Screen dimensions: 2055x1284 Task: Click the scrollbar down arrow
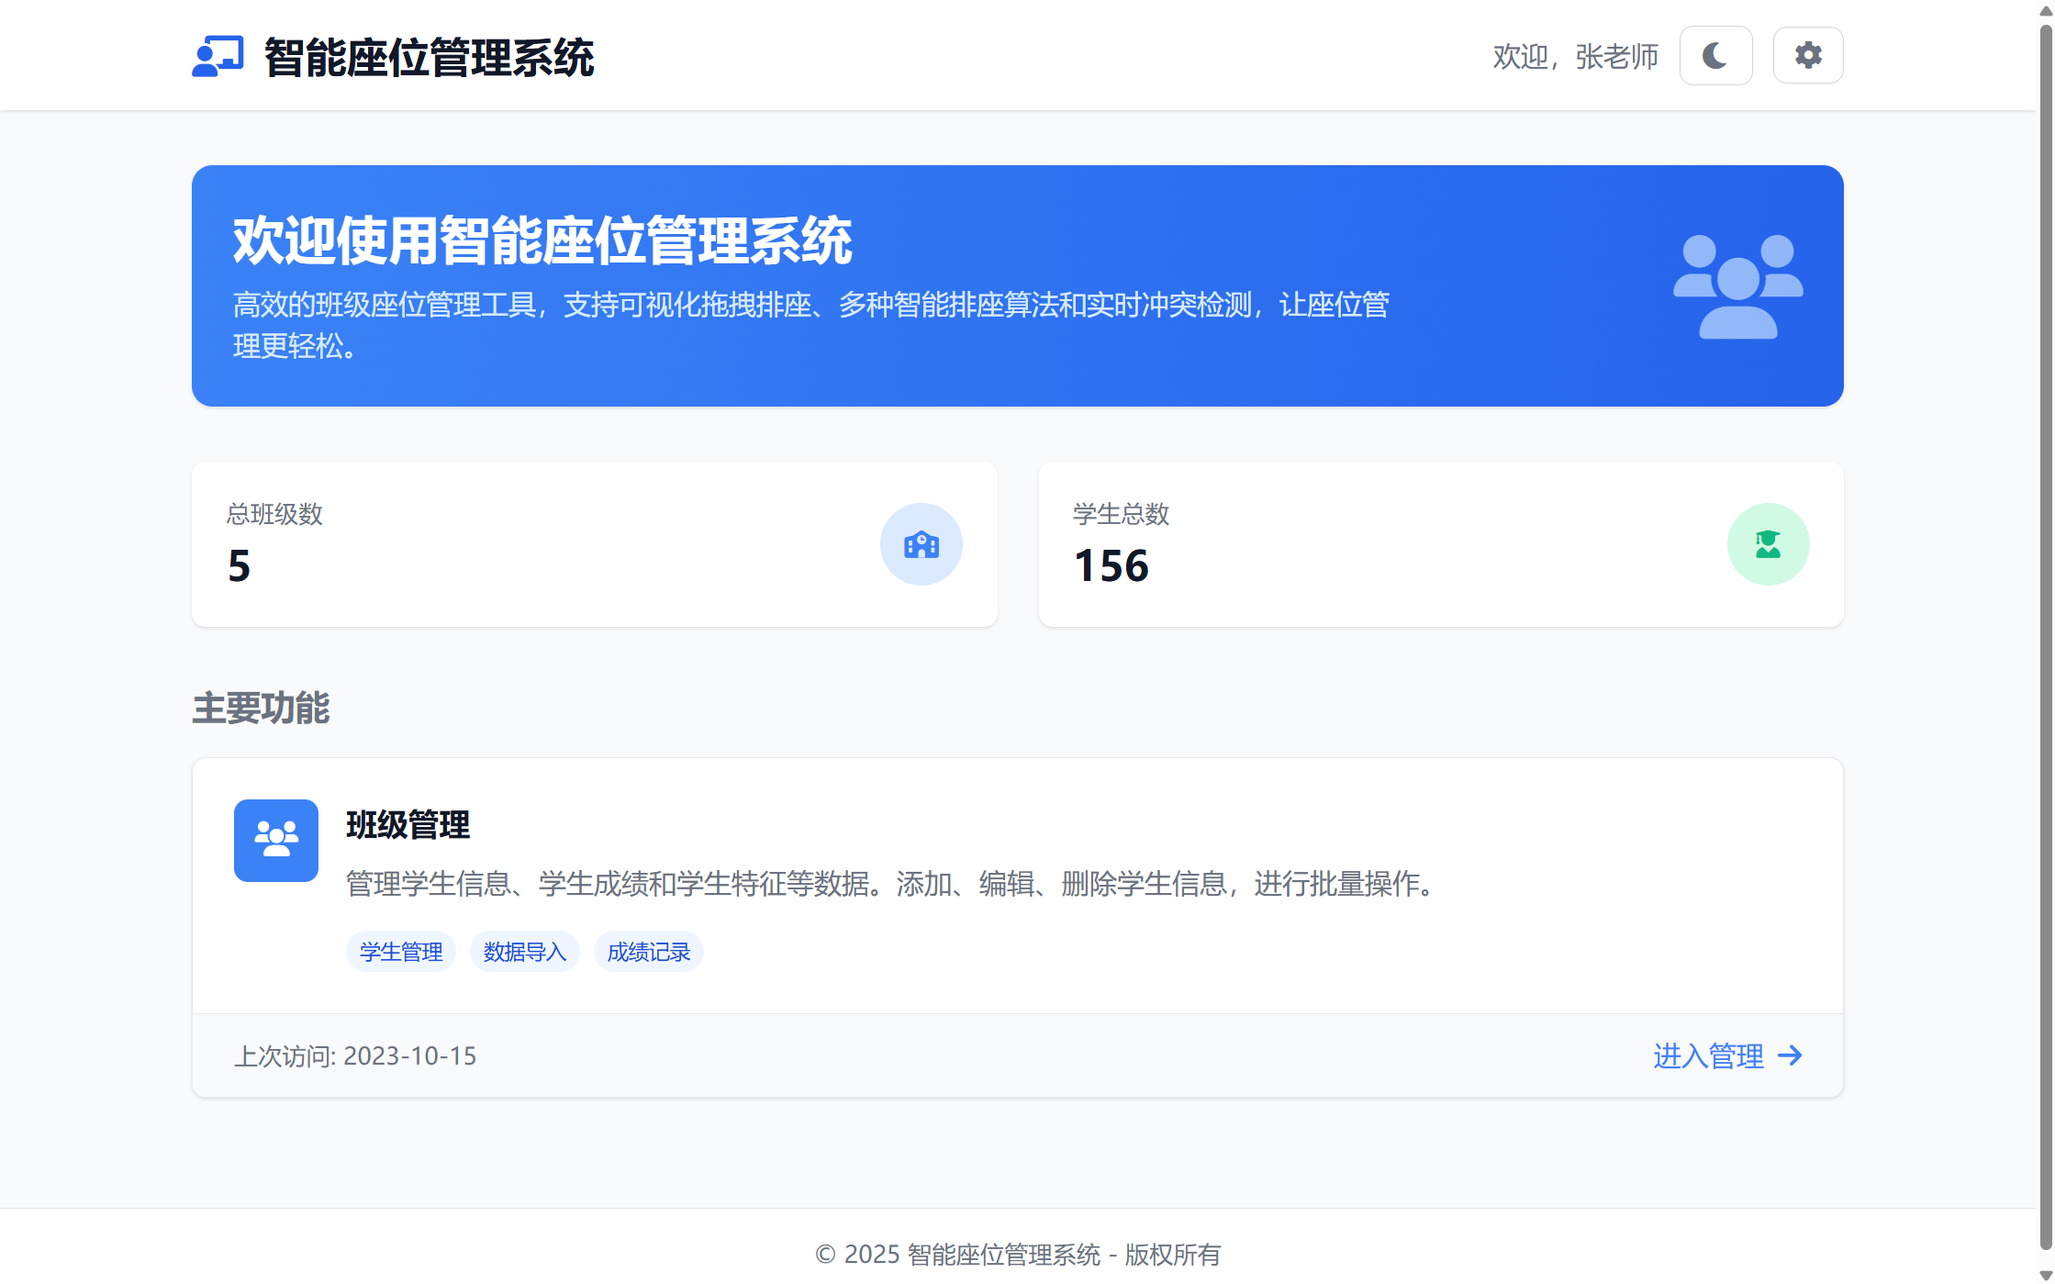[2046, 1275]
